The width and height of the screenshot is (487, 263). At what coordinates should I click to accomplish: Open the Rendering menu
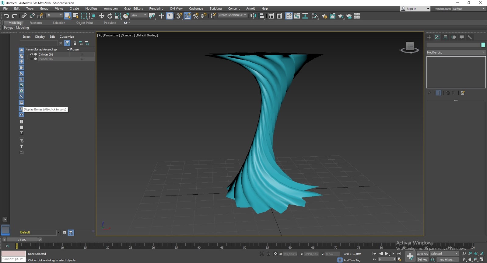(156, 9)
